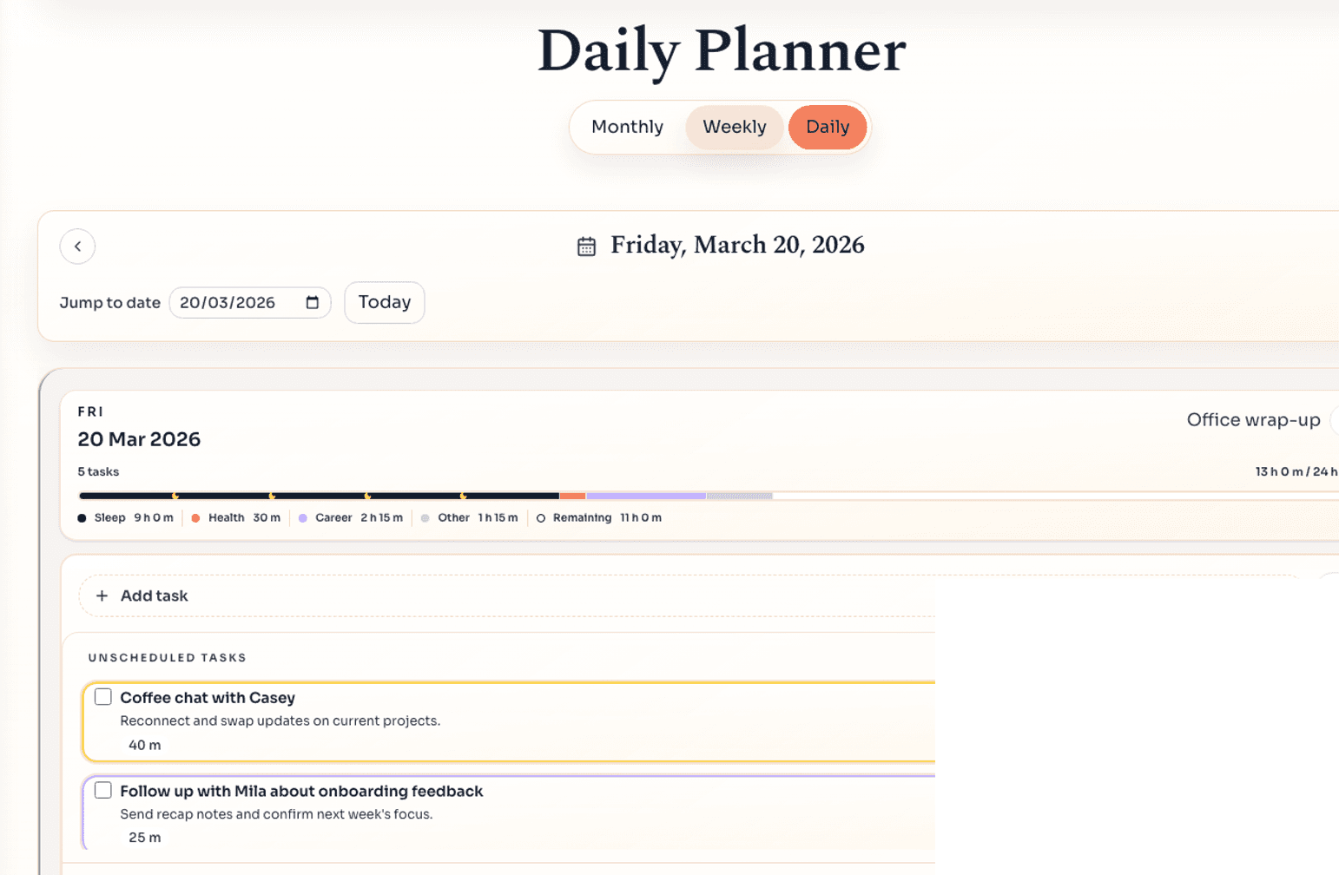Click the Office wrap-up label

point(1254,419)
